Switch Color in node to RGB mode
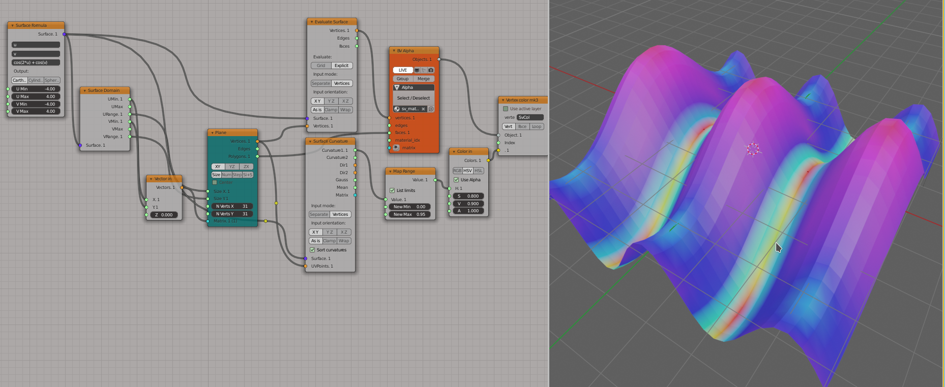 [457, 171]
